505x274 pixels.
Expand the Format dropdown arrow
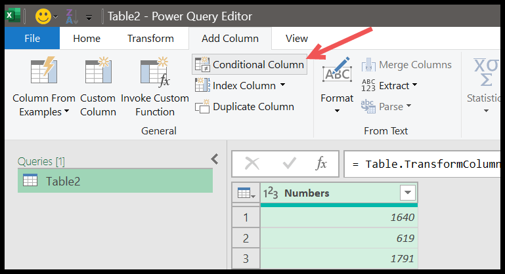[337, 111]
